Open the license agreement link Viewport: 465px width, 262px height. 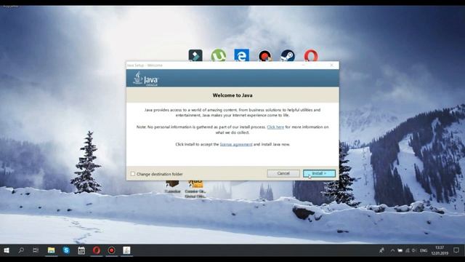[x=236, y=144]
